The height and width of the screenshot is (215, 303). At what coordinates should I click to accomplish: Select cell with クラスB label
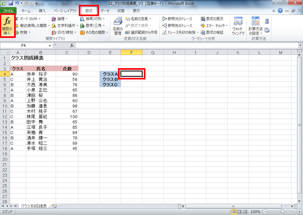[110, 79]
